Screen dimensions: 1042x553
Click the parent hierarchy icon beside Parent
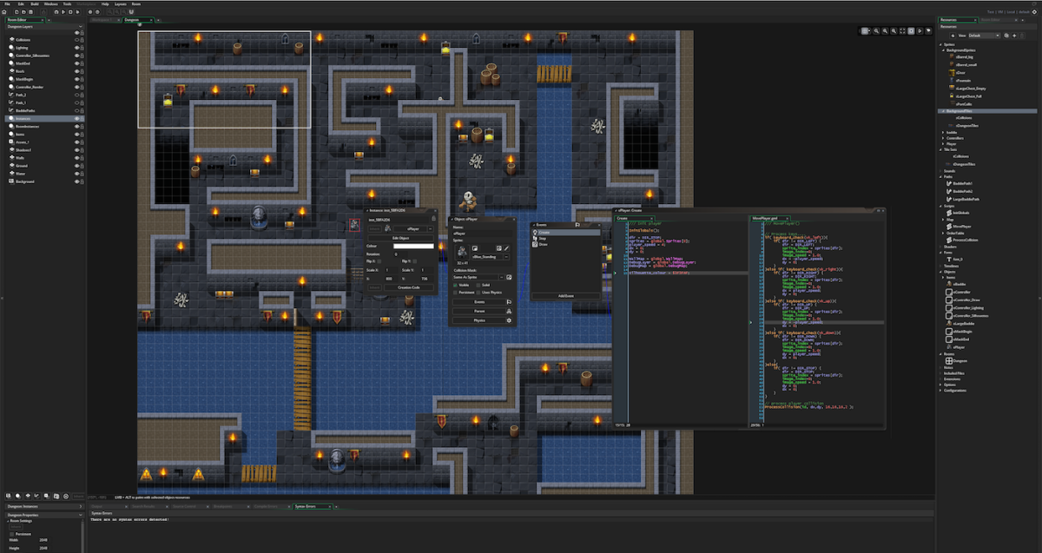tap(509, 311)
